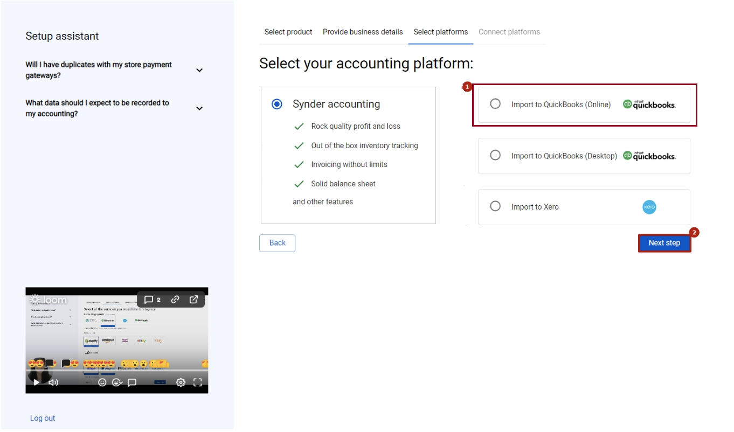
Task: Expand the recorded data question
Action: [x=199, y=108]
